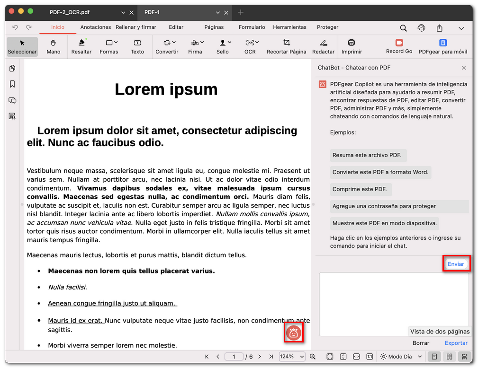Switch to the Anotaciones tab
This screenshot has height=368, width=478.
[96, 27]
